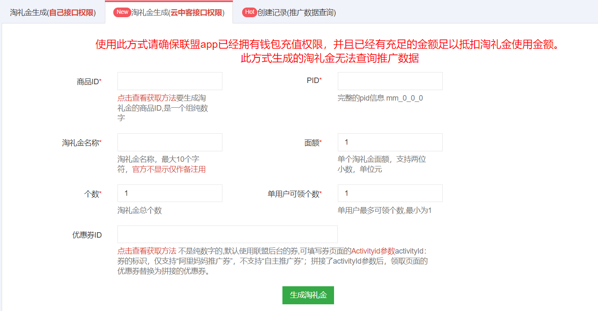Focus the 淘礼金名称 text field

(170, 143)
